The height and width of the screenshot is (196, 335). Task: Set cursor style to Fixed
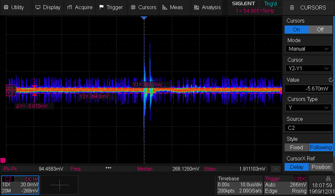pos(296,148)
